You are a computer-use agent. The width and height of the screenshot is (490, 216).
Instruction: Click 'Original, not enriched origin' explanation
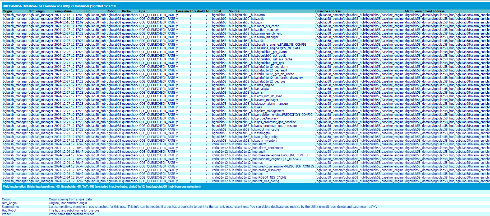pyautogui.click(x=68, y=203)
